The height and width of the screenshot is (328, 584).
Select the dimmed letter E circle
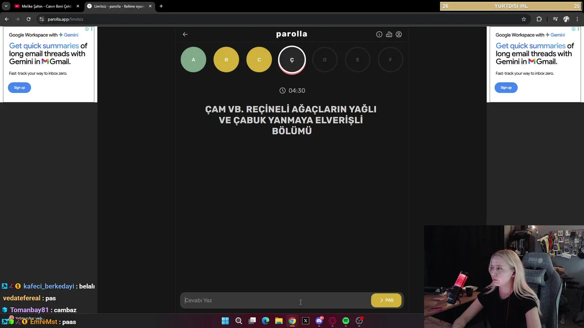coord(358,60)
